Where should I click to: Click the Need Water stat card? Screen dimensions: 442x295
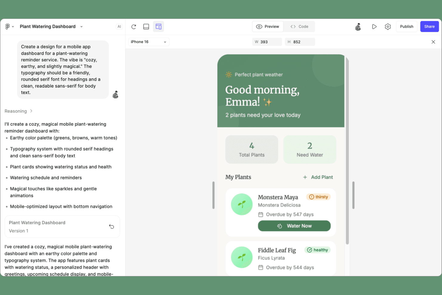[310, 149]
